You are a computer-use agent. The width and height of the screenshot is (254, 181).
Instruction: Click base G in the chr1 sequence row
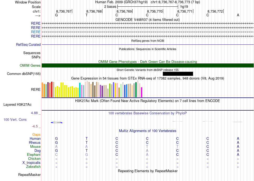click(x=56, y=15)
